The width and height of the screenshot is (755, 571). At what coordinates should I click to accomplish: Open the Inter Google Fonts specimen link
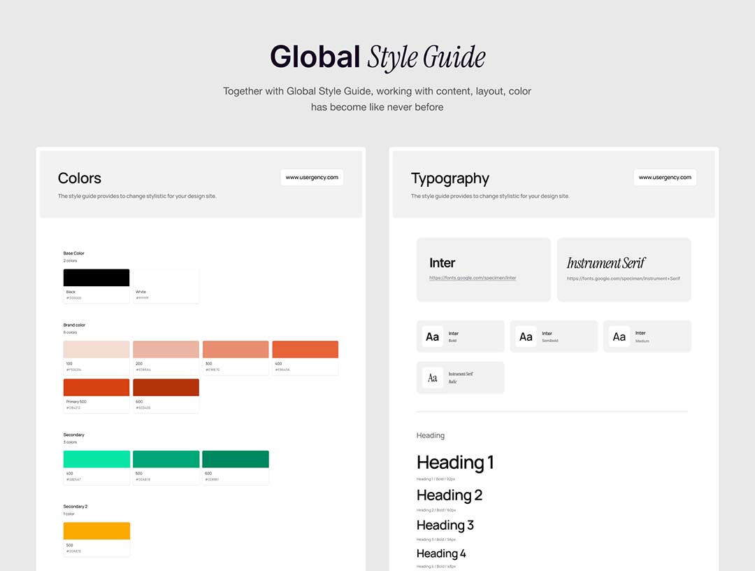coord(473,279)
